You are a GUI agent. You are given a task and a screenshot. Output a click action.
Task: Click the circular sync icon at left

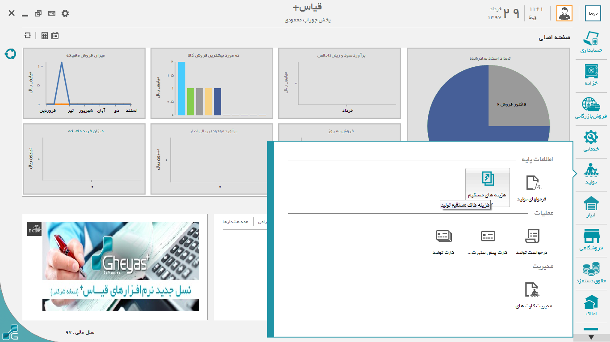10,54
